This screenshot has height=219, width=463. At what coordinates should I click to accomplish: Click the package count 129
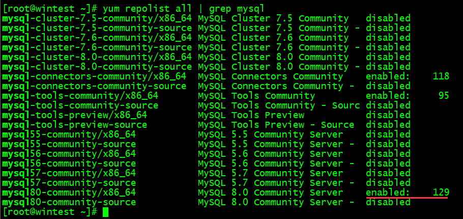pyautogui.click(x=441, y=193)
